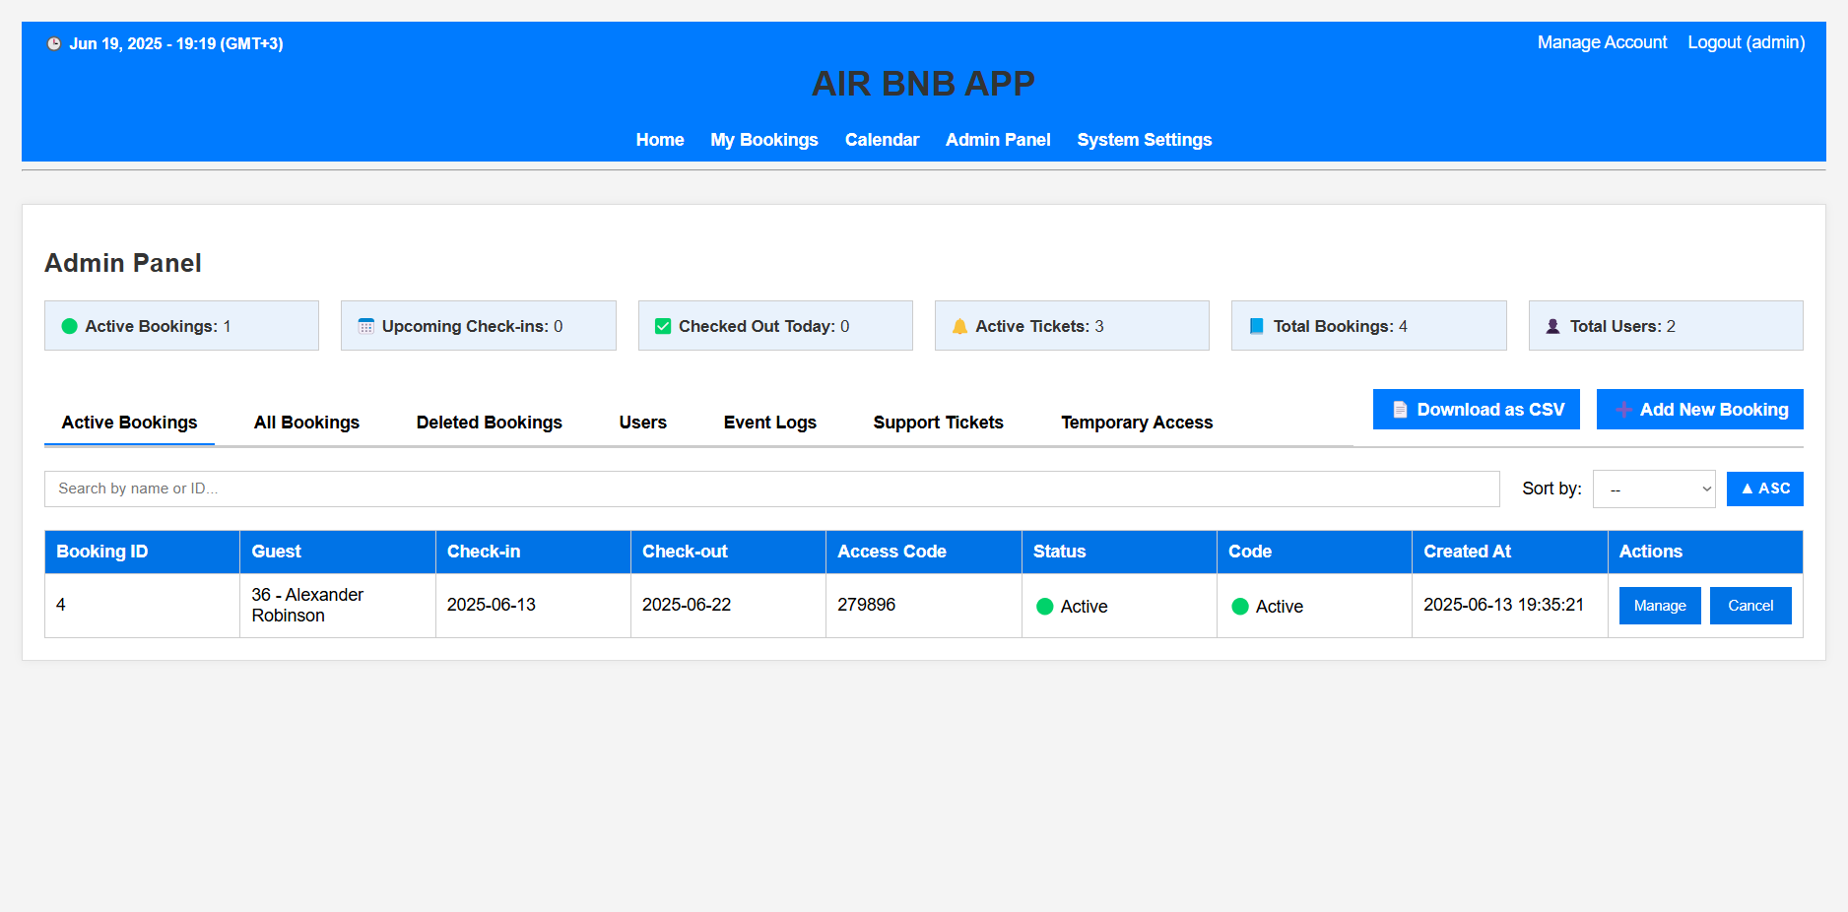Click the Add New Booking button
Viewport: 1848px width, 912px height.
pos(1699,410)
